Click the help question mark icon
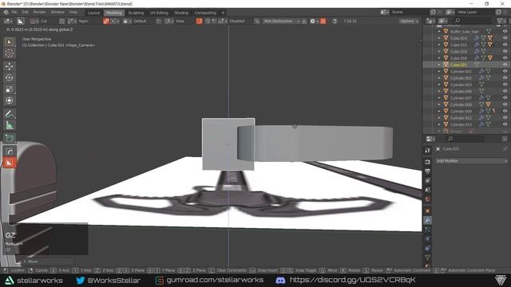This screenshot has width=511, height=287. click(335, 22)
